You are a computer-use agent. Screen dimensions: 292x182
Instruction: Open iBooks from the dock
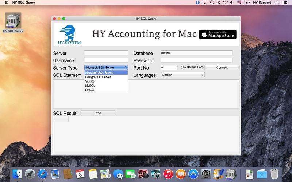pyautogui.click(x=181, y=174)
